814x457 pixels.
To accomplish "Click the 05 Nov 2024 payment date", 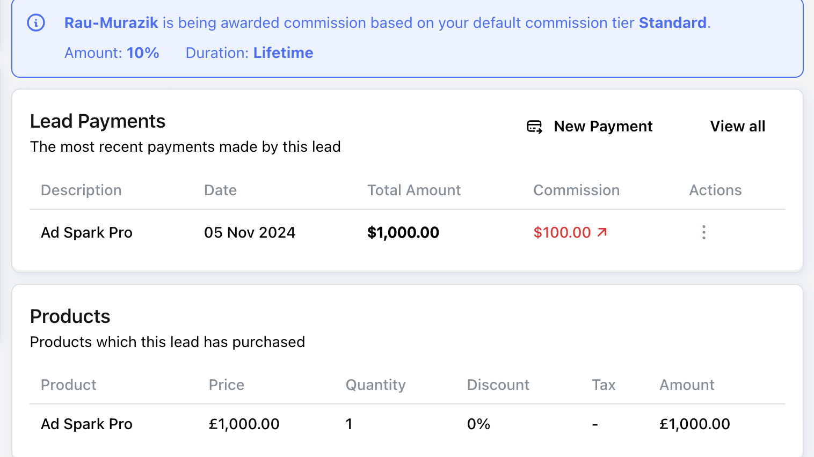I will pos(250,233).
